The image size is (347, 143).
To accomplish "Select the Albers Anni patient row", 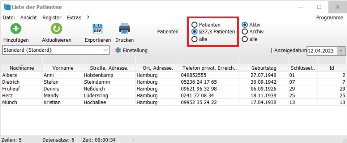I will click(x=173, y=75).
